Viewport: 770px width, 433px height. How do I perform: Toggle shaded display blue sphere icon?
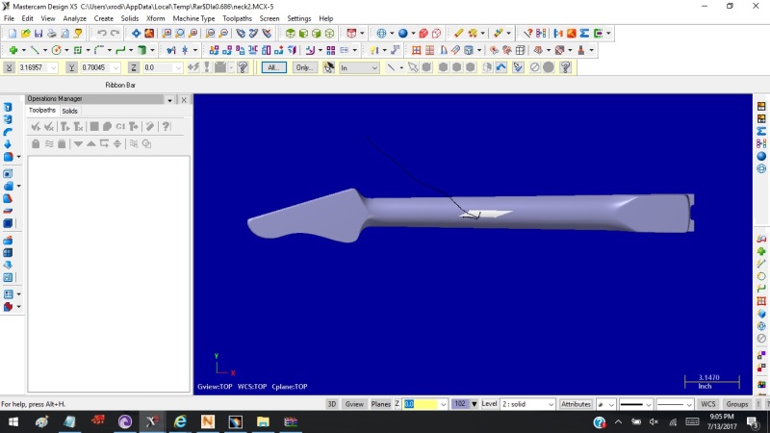click(403, 34)
